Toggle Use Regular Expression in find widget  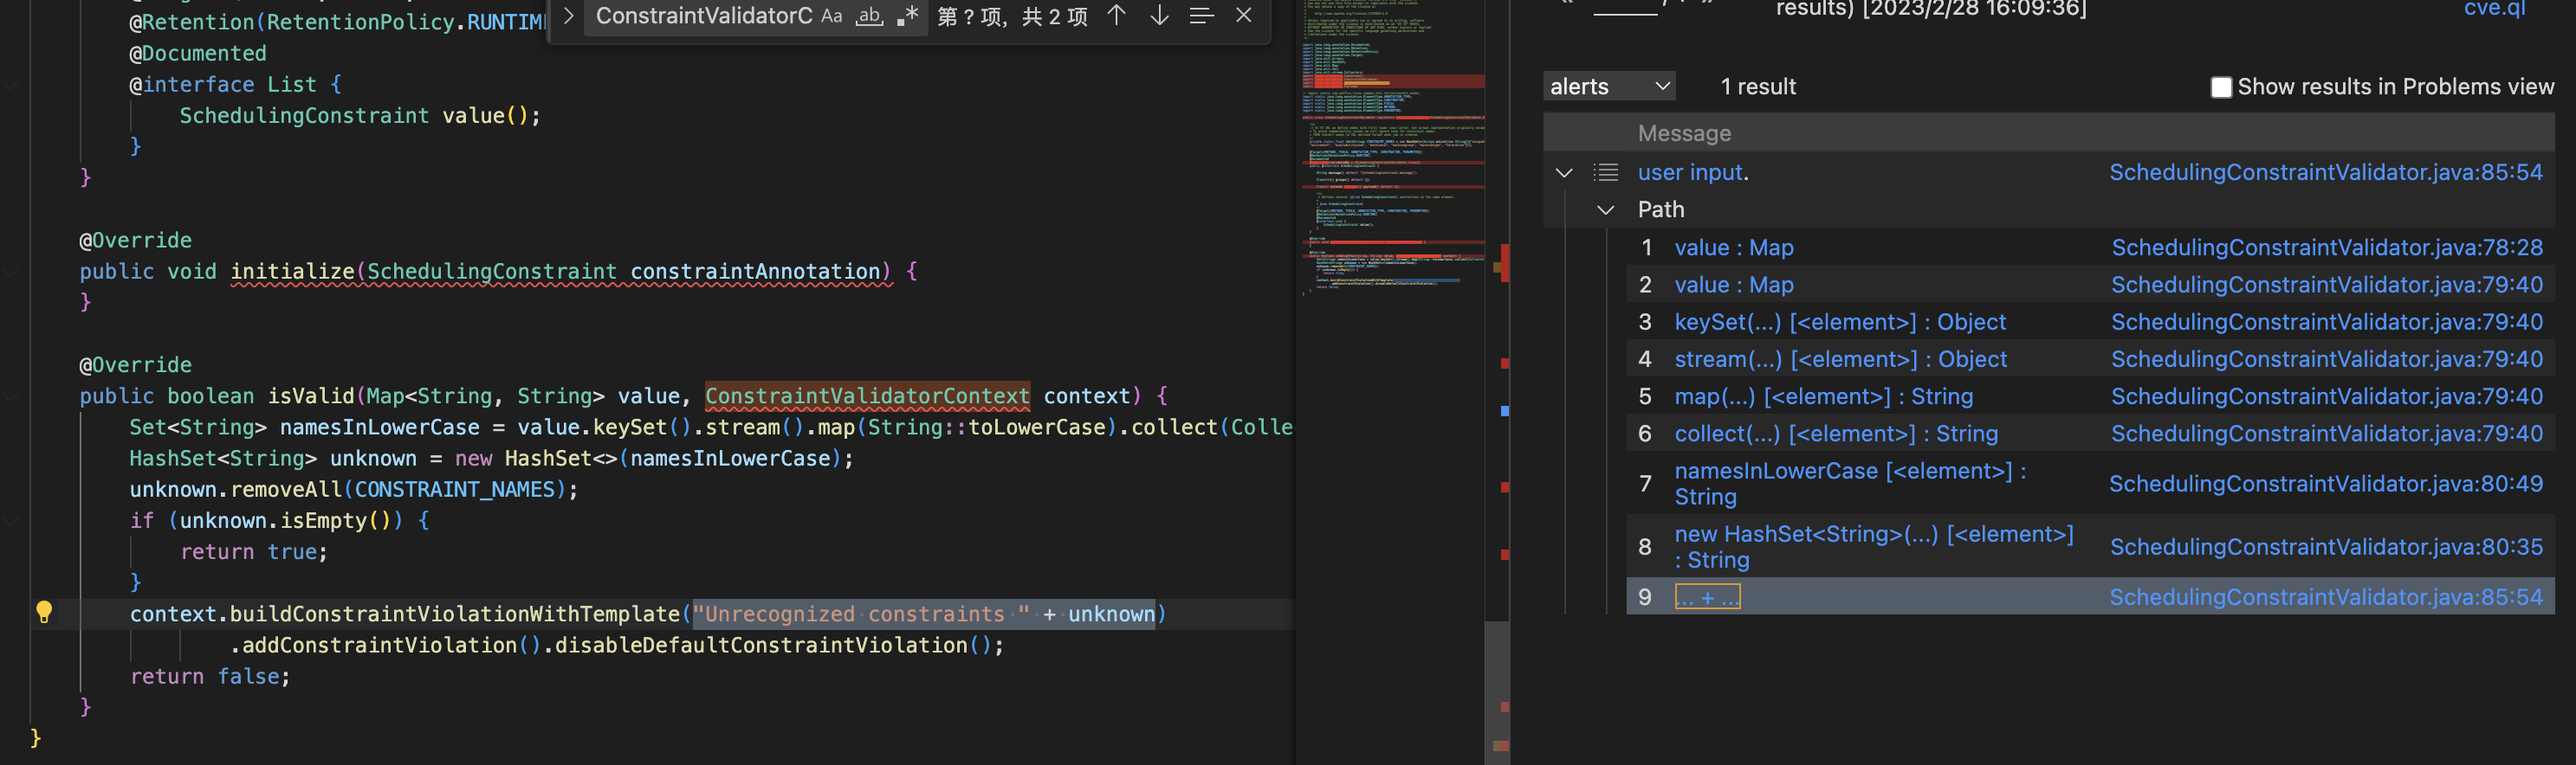(907, 16)
